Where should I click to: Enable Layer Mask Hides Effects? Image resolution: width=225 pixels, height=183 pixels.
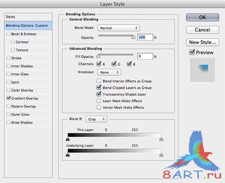[98, 101]
